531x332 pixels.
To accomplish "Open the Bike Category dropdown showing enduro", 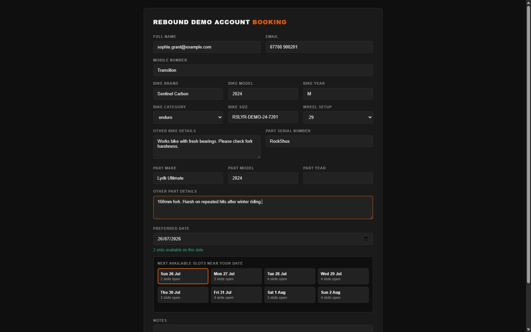I will (x=188, y=117).
